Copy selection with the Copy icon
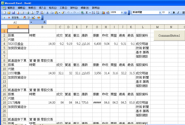Screen dimensions: 185x125 pos(52,12)
